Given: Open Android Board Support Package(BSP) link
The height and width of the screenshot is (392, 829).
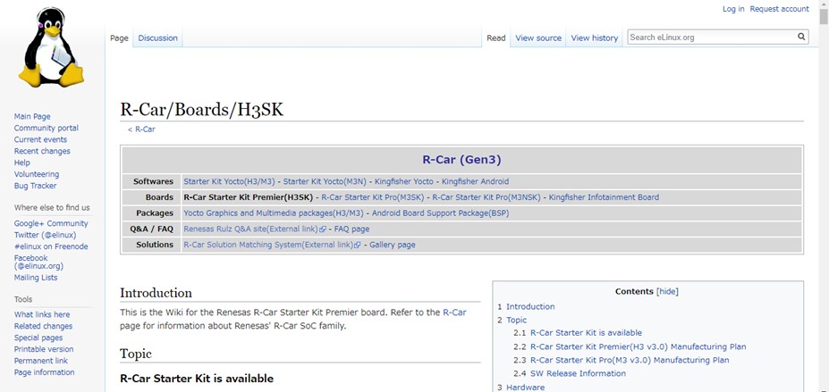Looking at the screenshot, I should [x=440, y=213].
